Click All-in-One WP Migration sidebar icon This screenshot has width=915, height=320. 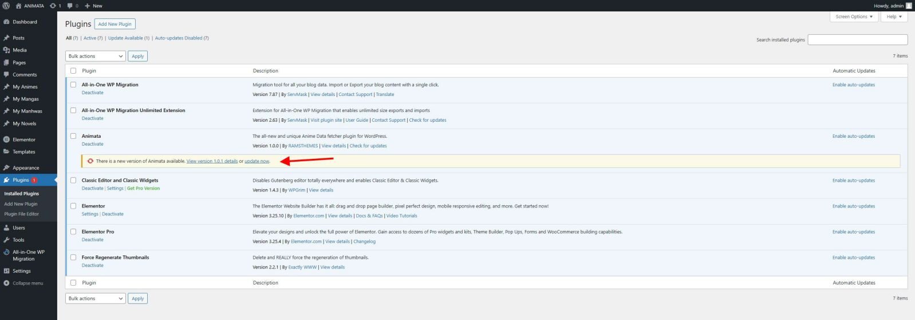coord(6,252)
